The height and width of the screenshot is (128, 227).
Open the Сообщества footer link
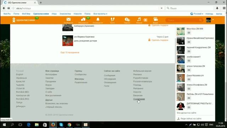[x=81, y=74]
